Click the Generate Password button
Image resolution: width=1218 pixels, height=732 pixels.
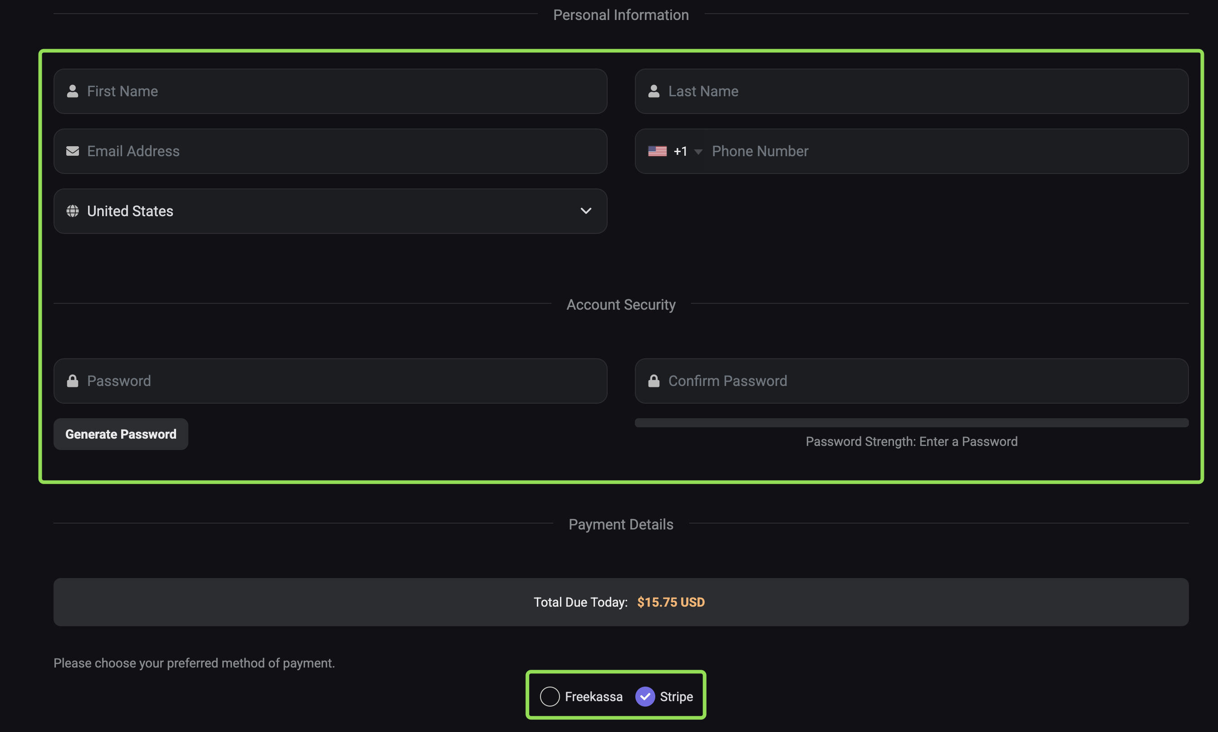pyautogui.click(x=121, y=434)
